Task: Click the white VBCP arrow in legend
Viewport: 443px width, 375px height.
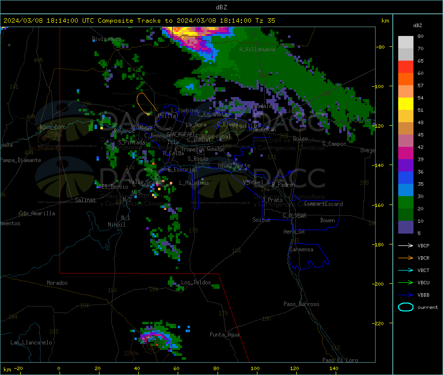Action: (x=406, y=245)
